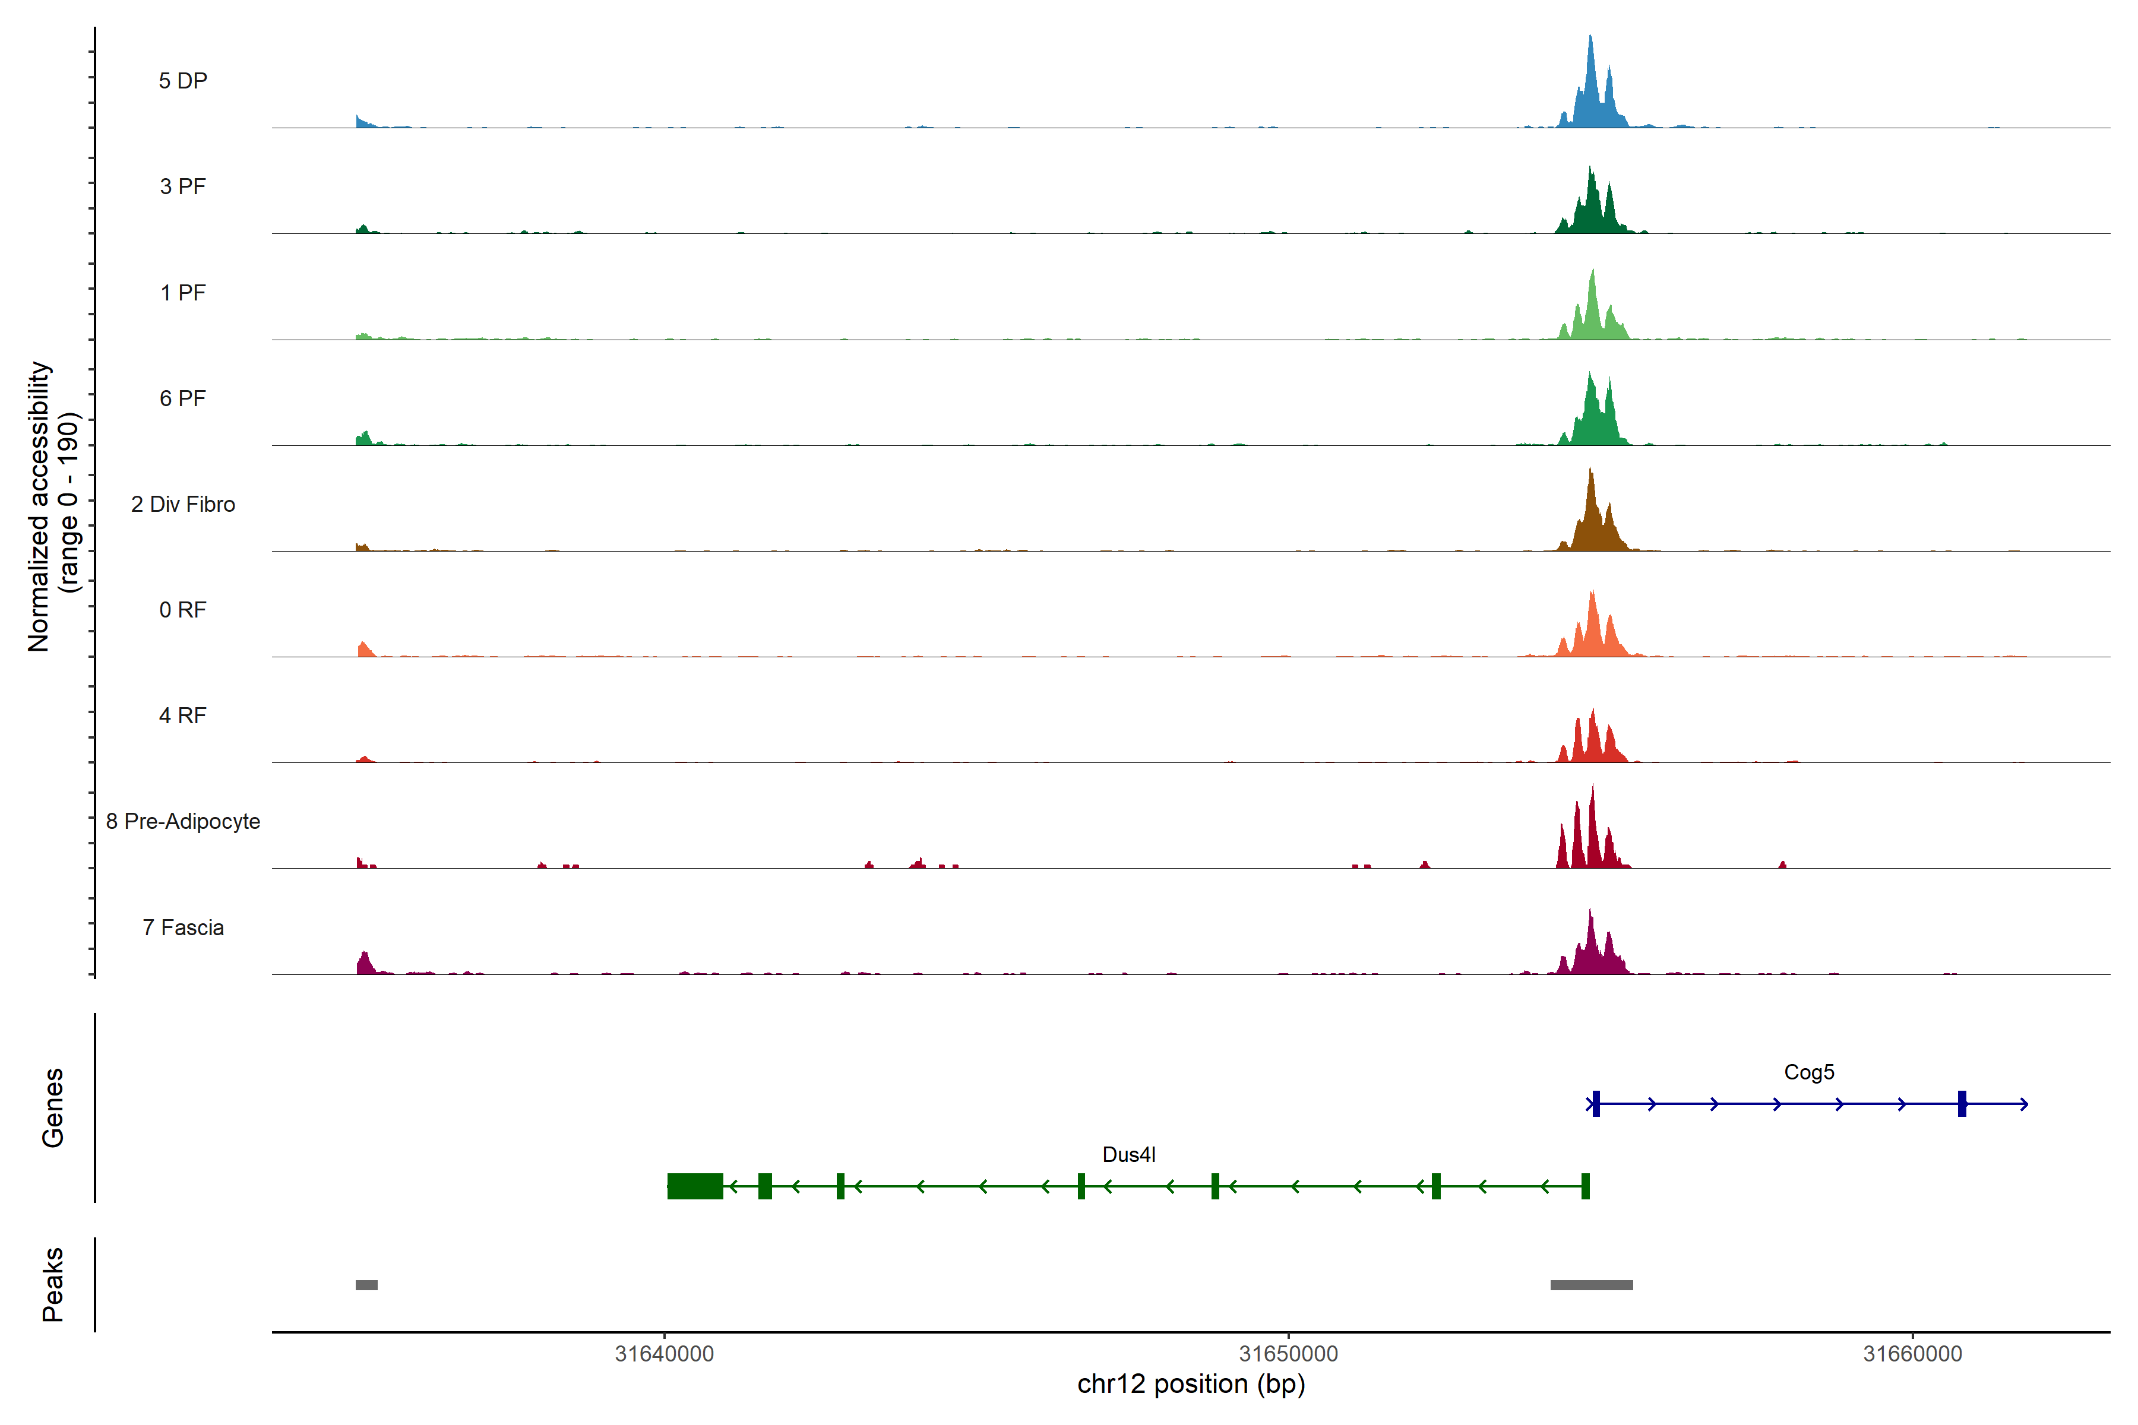This screenshot has width=2138, height=1425.
Task: Click the 0 RF track label
Action: [183, 610]
